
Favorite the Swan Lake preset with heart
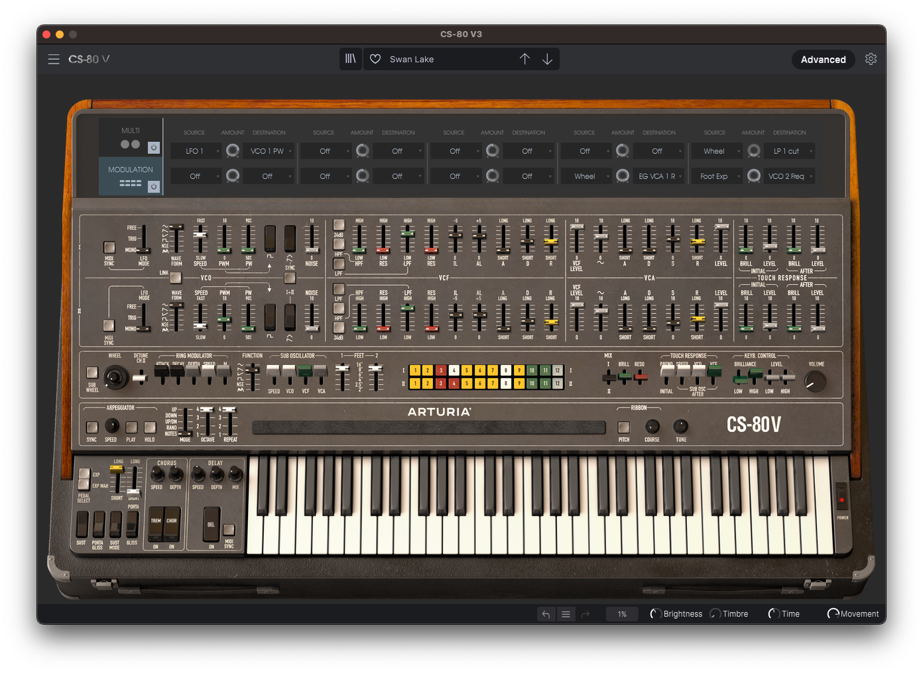(x=375, y=59)
